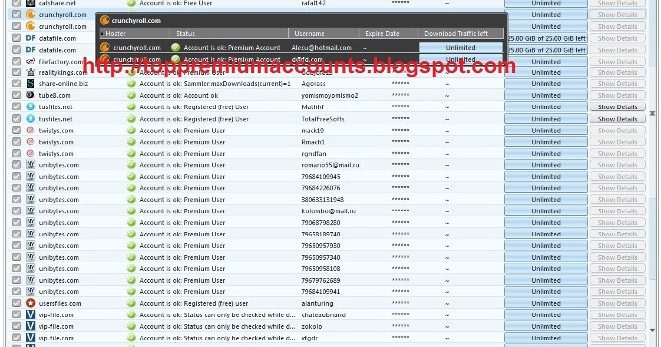Screen dimensions: 661x347
Task: Click Show Details for the alanturing account
Action: point(617,303)
